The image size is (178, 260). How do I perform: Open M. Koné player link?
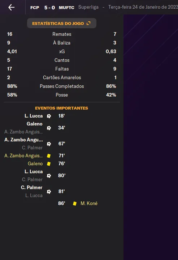pos(89,203)
